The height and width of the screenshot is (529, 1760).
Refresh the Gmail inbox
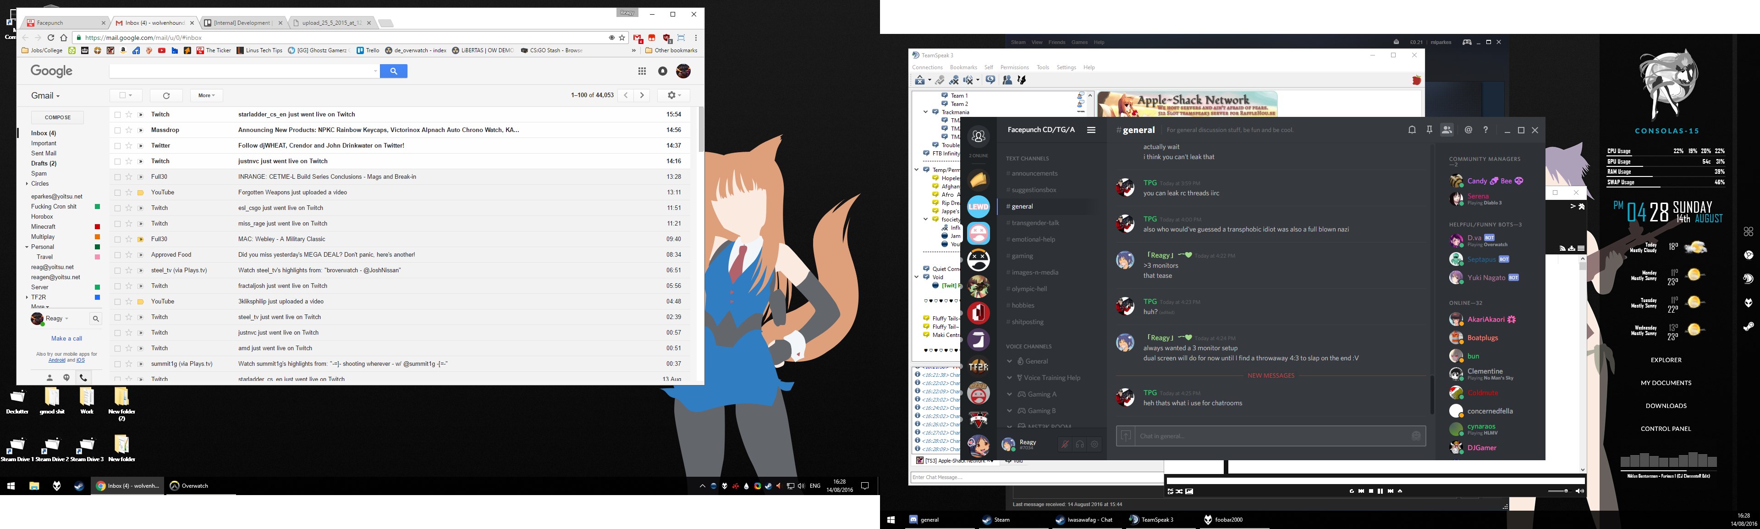pos(166,96)
